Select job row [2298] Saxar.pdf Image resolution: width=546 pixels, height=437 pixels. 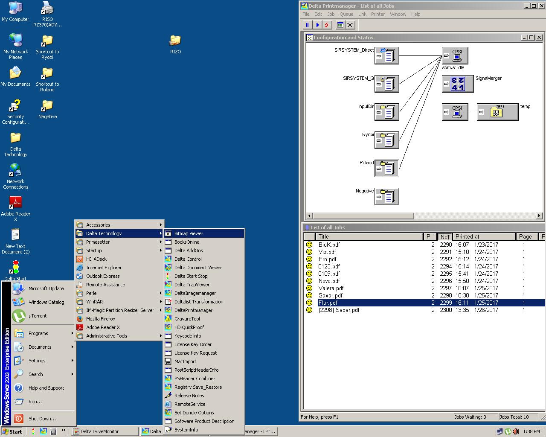click(424, 310)
